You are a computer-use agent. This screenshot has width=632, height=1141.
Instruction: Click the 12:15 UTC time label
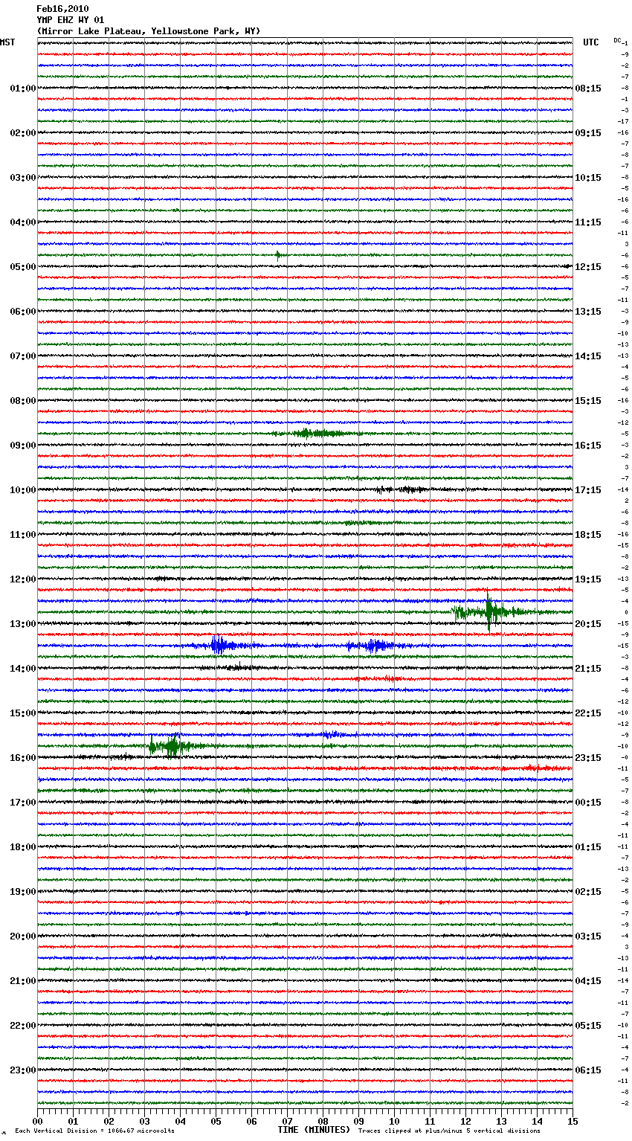click(x=588, y=267)
